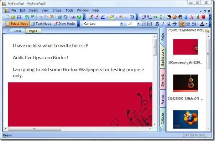Toggle italic formatting
215x141 pixels.
click(x=163, y=24)
